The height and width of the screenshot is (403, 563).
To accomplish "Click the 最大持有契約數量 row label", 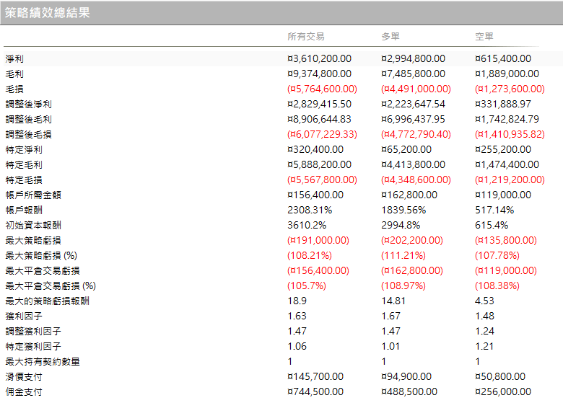I will (x=43, y=361).
